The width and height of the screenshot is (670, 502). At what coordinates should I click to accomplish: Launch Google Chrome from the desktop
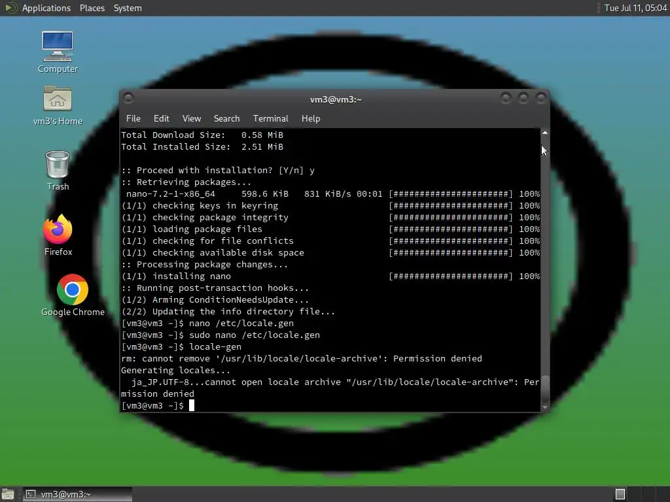(73, 295)
